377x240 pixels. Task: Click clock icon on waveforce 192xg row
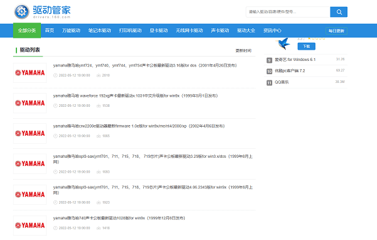[x=55, y=106]
